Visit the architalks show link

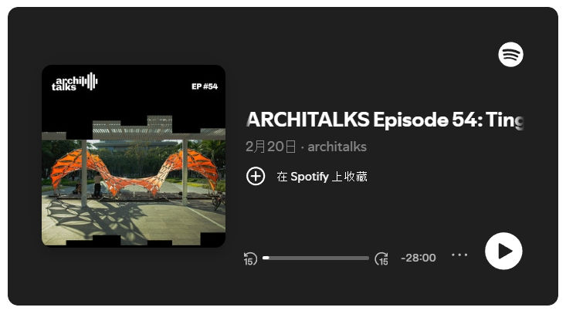point(337,147)
